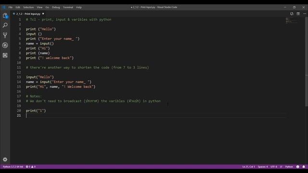Click 'print ("Hi")' on line 7

click(x=38, y=48)
